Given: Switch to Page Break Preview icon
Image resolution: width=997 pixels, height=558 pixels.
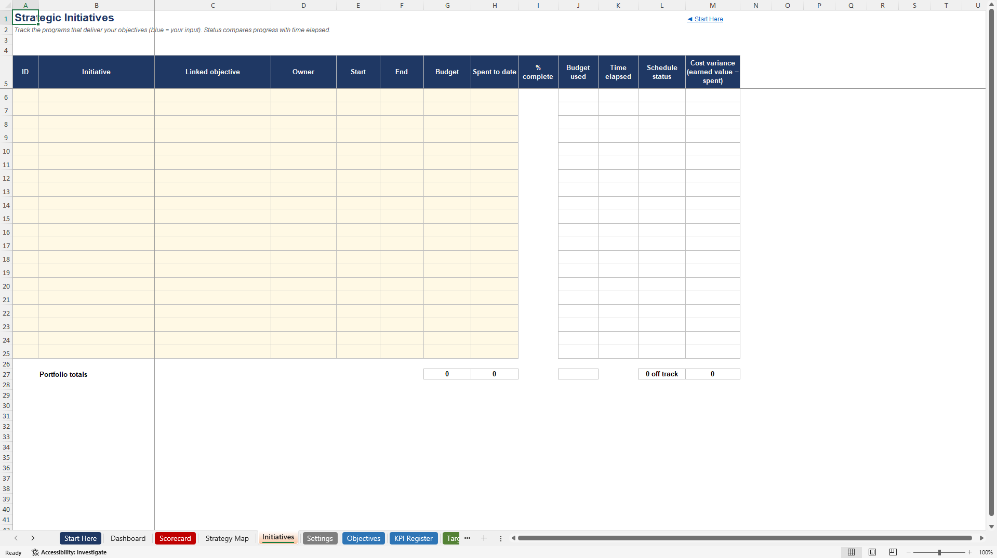Looking at the screenshot, I should pyautogui.click(x=893, y=552).
